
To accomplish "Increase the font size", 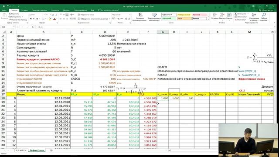I will [x=53, y=15].
